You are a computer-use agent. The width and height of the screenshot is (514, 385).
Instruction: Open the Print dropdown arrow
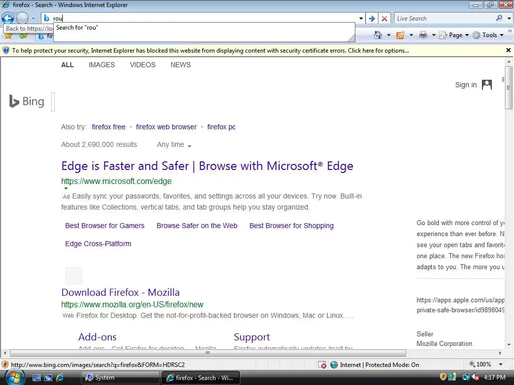pyautogui.click(x=433, y=35)
